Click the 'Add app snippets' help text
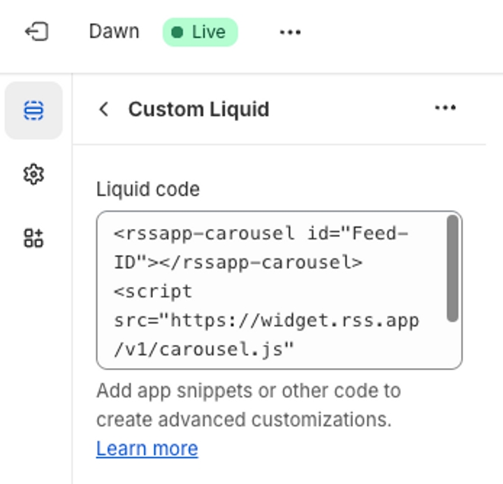 (249, 390)
